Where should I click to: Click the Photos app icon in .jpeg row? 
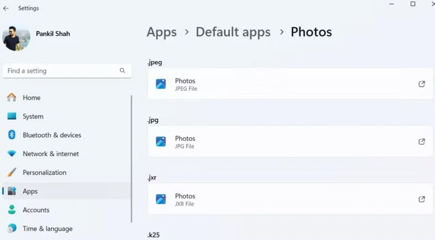(x=161, y=84)
